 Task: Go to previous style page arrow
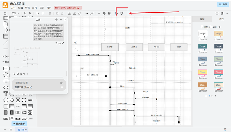pos(206,96)
